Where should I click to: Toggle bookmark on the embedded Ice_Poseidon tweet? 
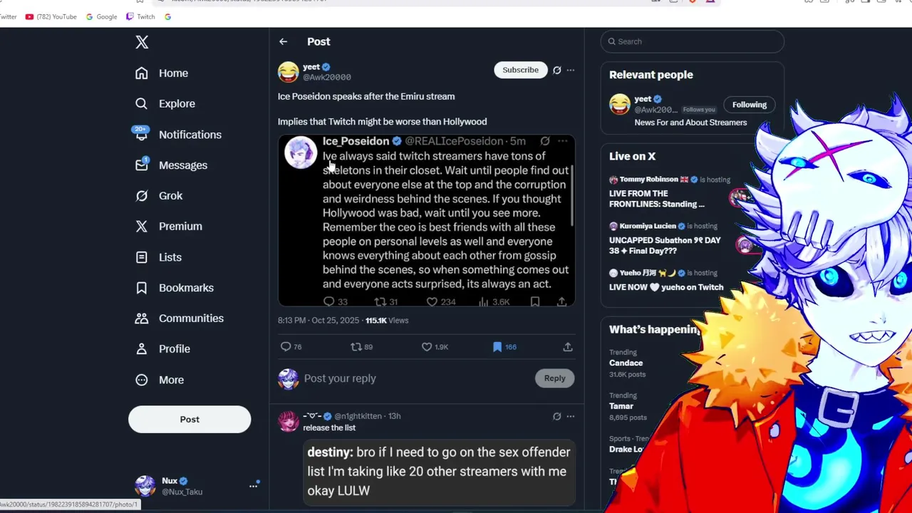pos(535,302)
